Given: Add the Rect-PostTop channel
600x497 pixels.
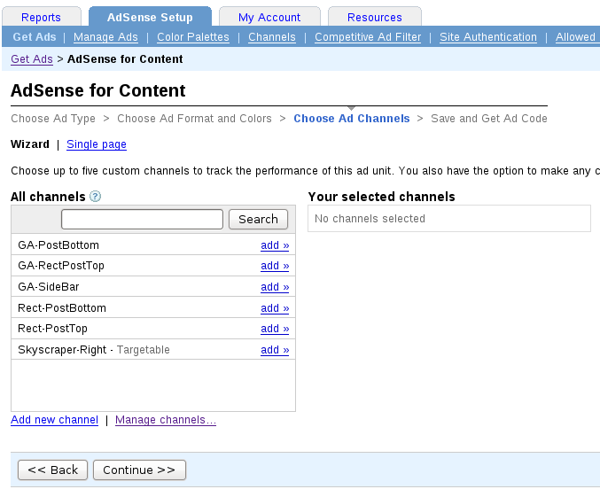Looking at the screenshot, I should coord(275,329).
